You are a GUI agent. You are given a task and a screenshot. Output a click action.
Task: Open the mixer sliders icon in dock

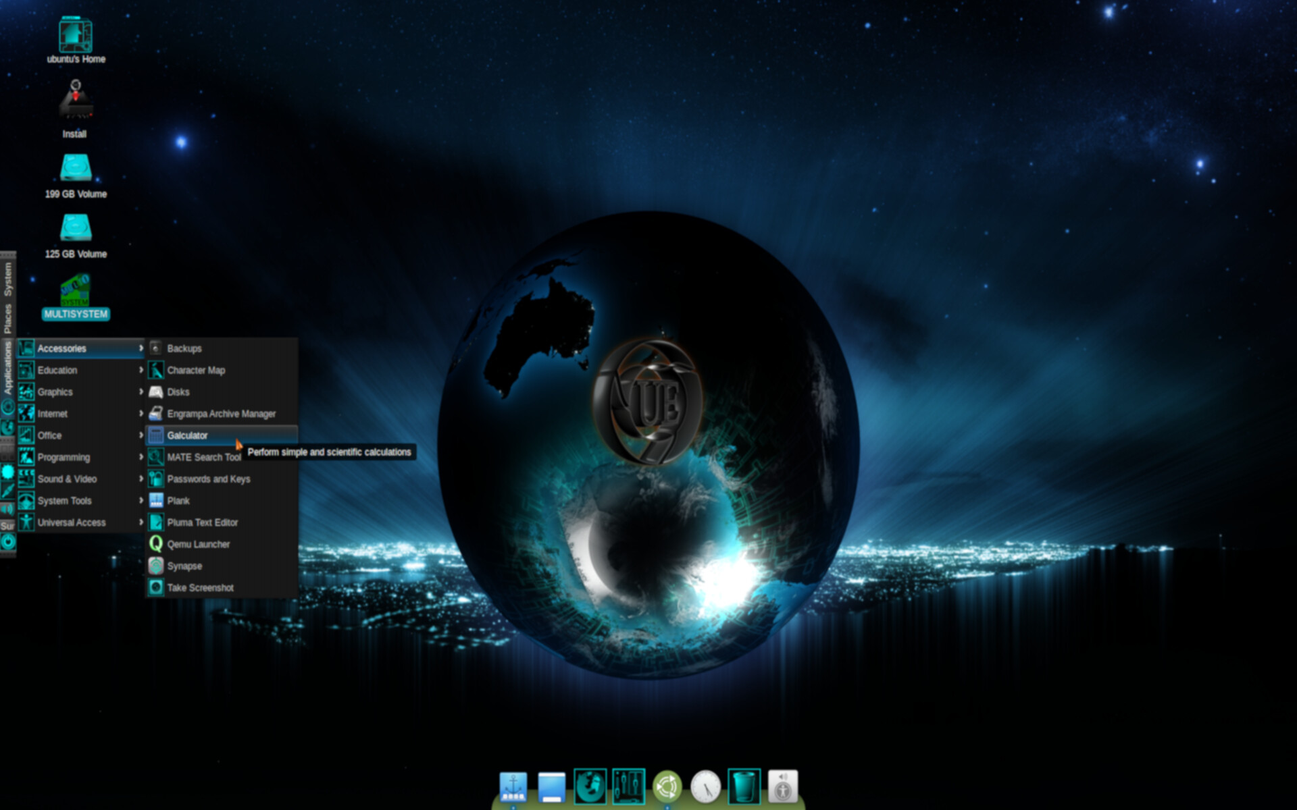tap(628, 786)
